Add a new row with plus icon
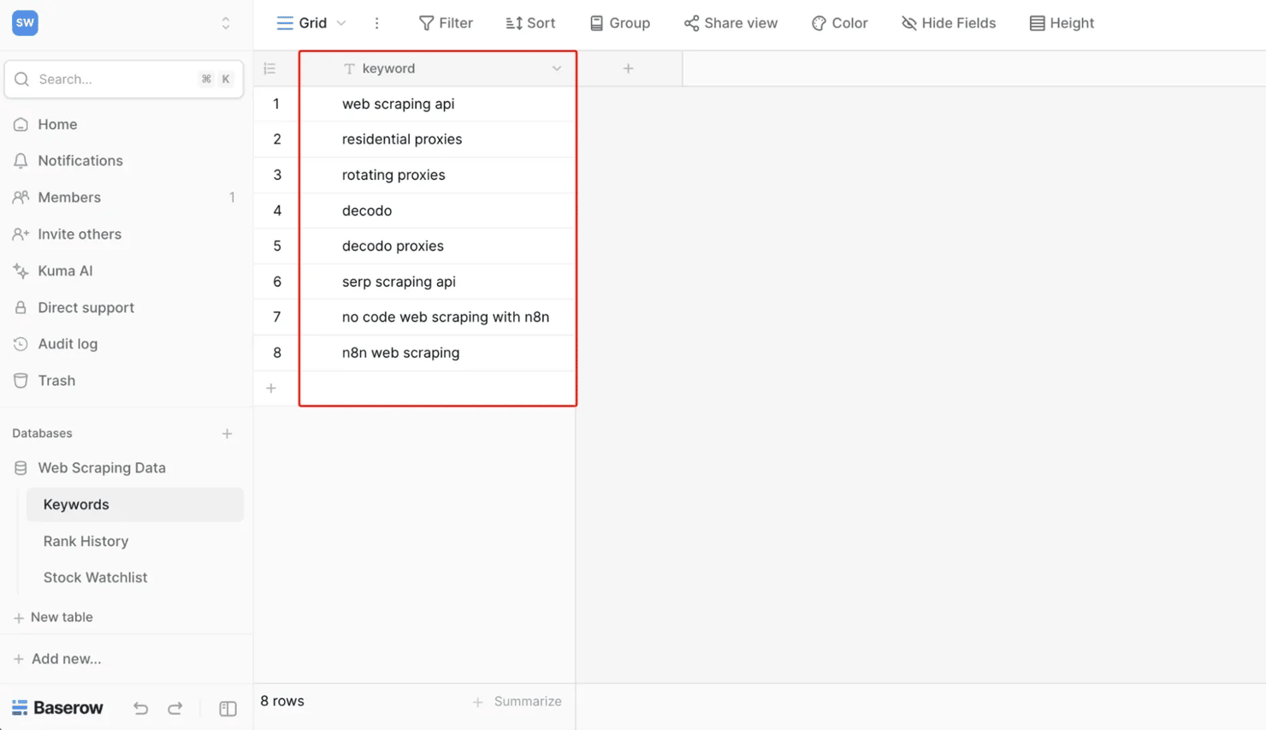1266x730 pixels. pos(271,389)
